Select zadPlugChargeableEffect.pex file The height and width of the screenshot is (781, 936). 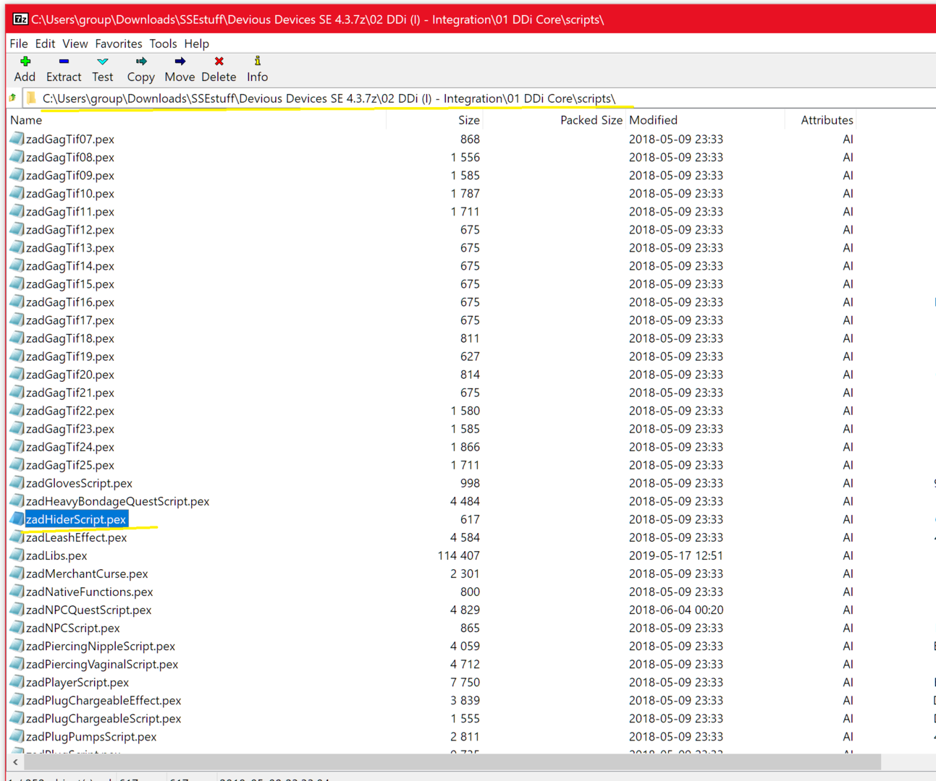tap(104, 700)
